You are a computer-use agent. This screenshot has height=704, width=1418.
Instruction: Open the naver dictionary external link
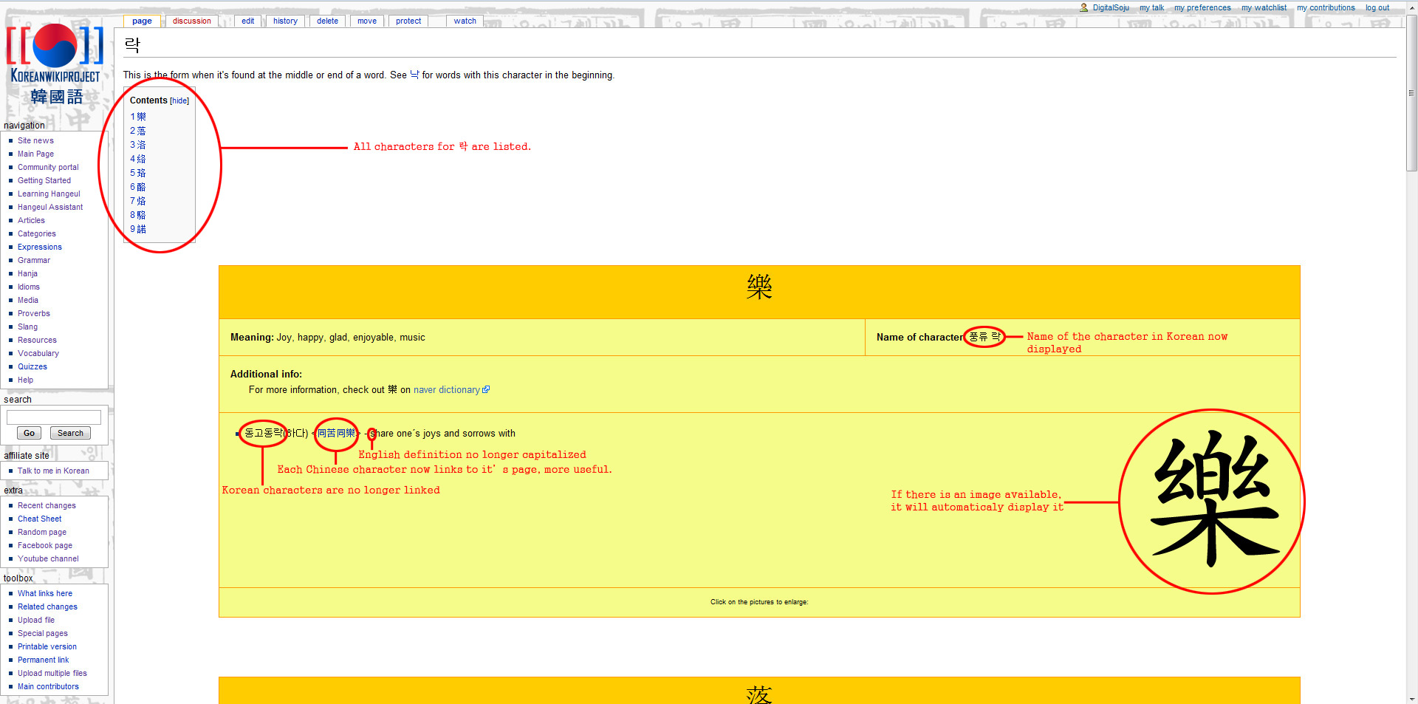[446, 390]
